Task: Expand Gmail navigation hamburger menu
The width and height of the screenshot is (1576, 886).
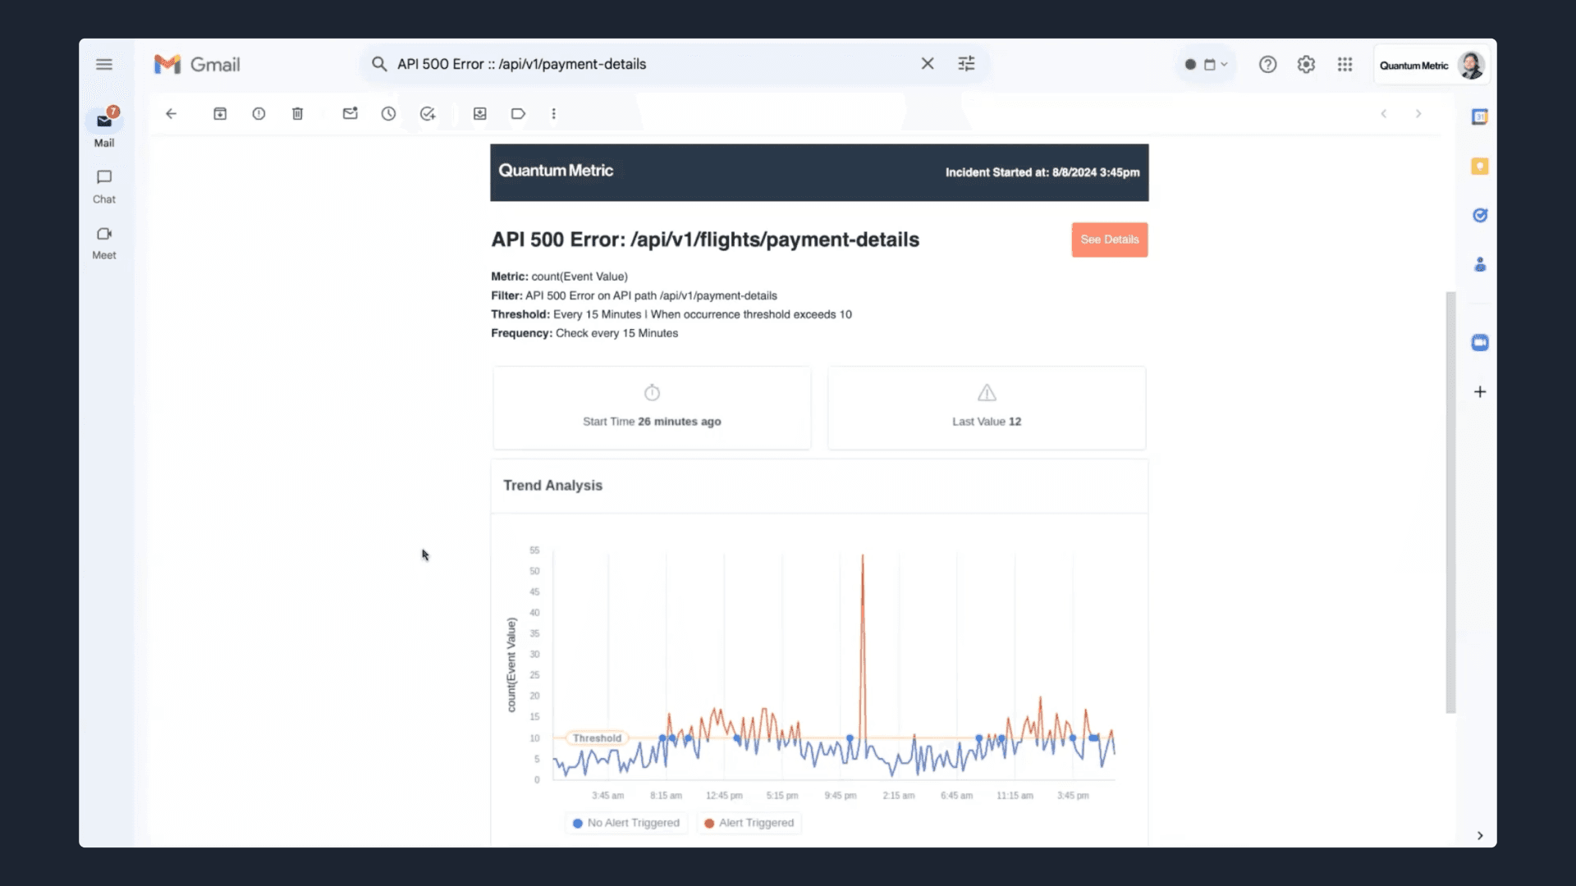Action: click(104, 64)
